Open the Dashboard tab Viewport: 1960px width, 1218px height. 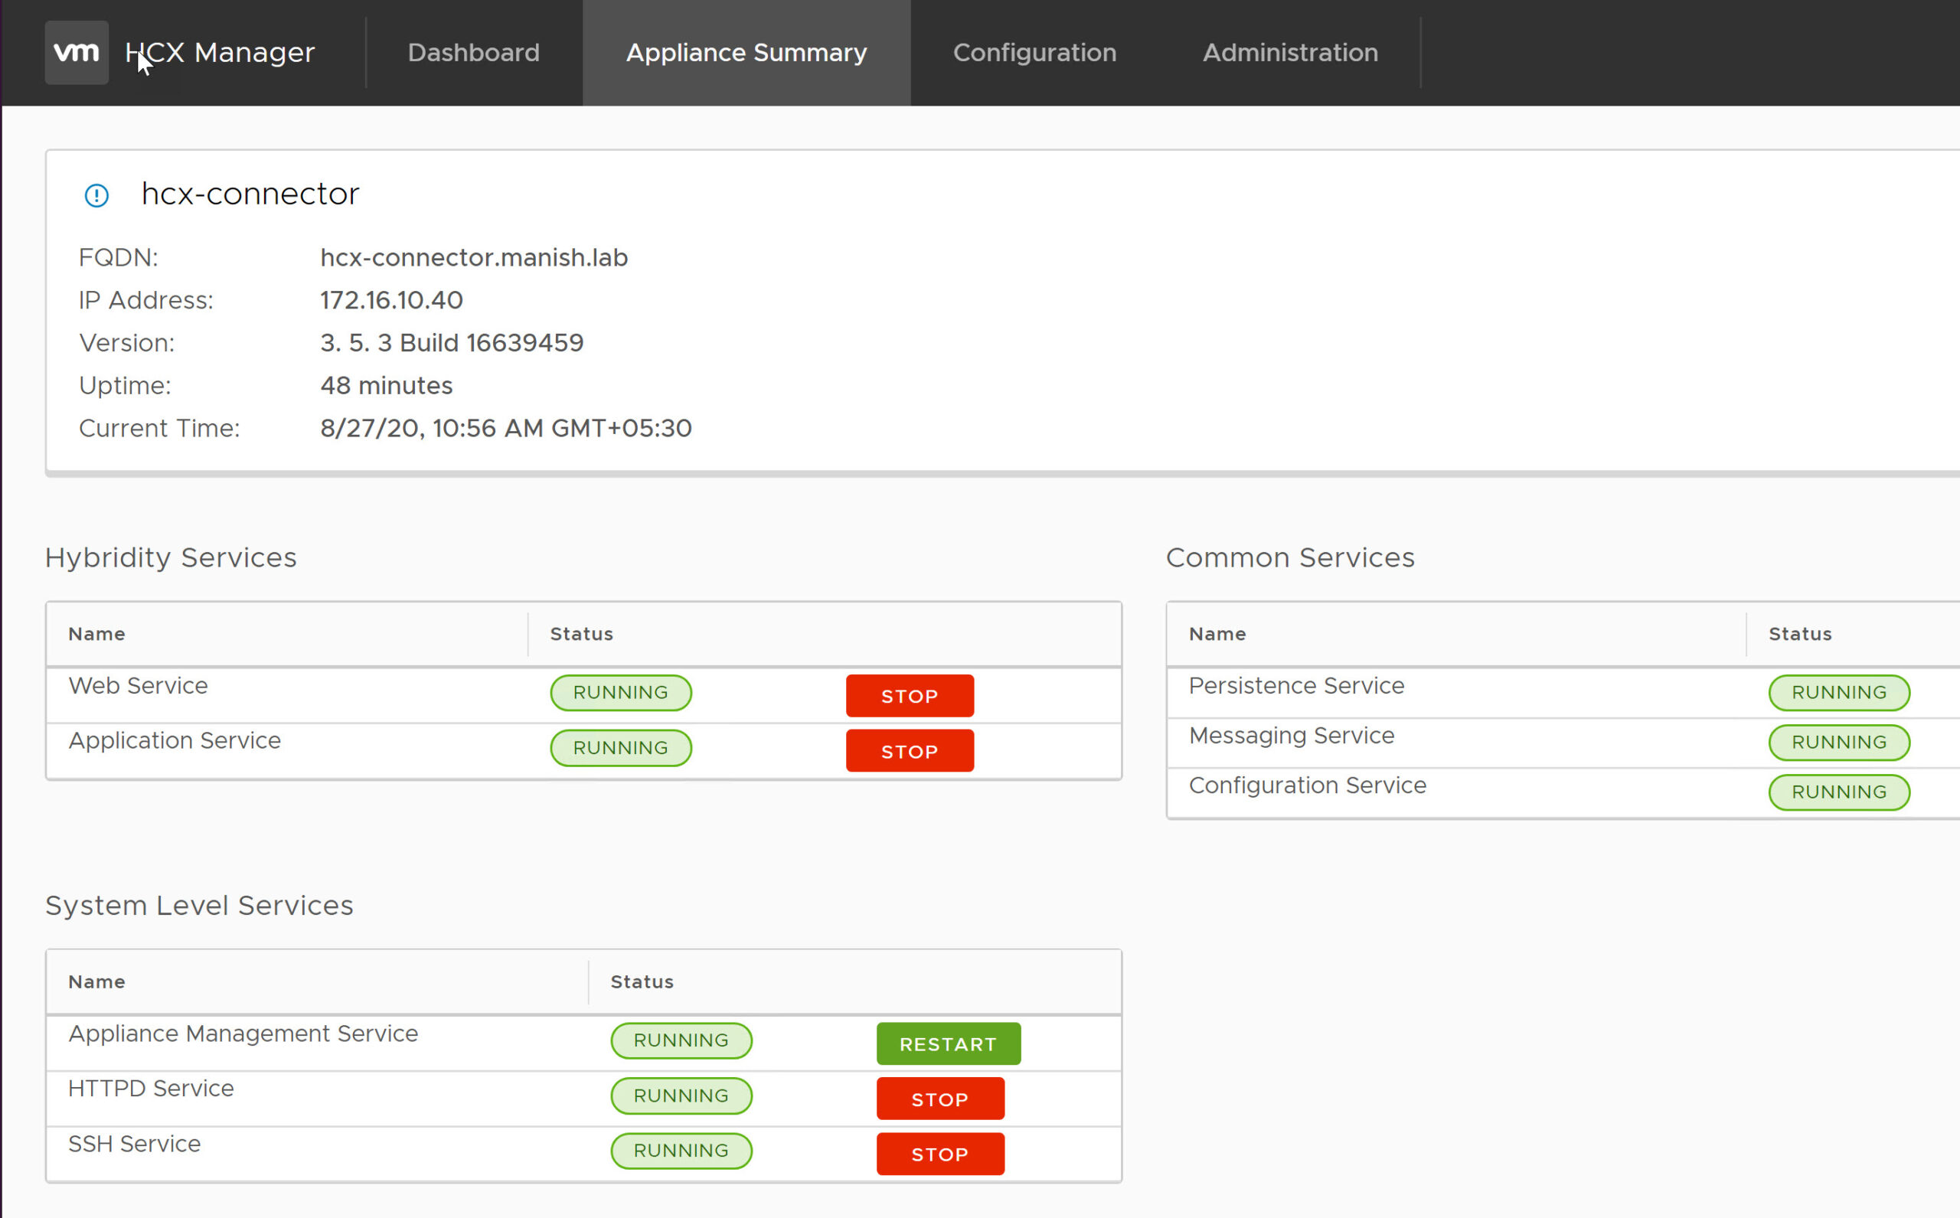474,52
